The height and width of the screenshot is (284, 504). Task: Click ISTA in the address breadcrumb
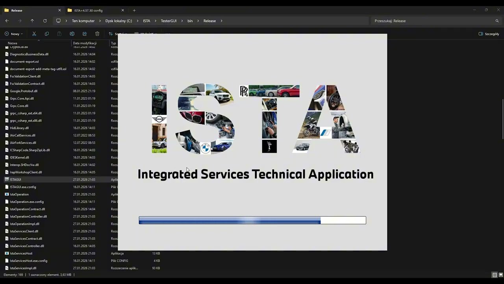tap(146, 21)
